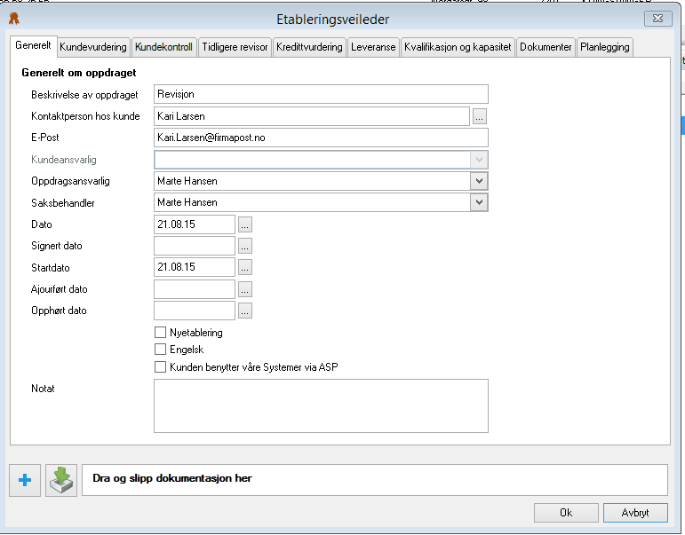Screen dimensions: 685x535
Task: Click the 'Generelt om oppdraget' heading
Action: (x=79, y=73)
